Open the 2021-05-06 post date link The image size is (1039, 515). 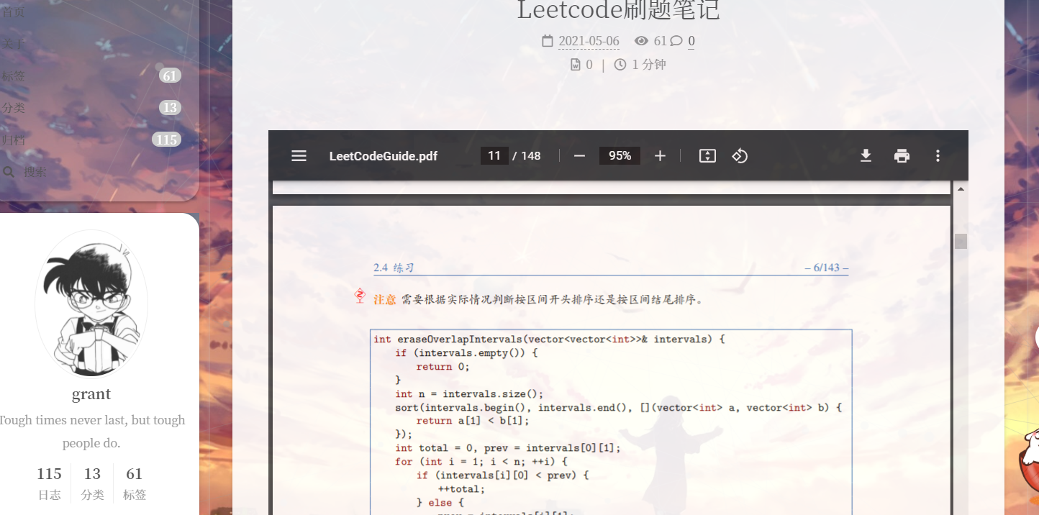click(x=589, y=41)
